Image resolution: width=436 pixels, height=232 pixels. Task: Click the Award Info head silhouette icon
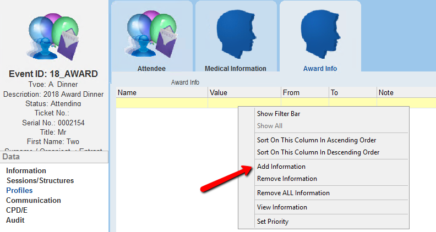[x=320, y=34]
